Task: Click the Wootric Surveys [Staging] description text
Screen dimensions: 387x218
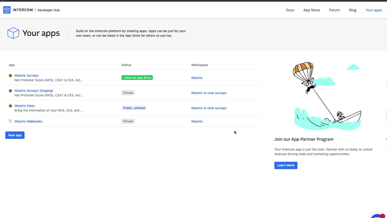Action: click(49, 95)
